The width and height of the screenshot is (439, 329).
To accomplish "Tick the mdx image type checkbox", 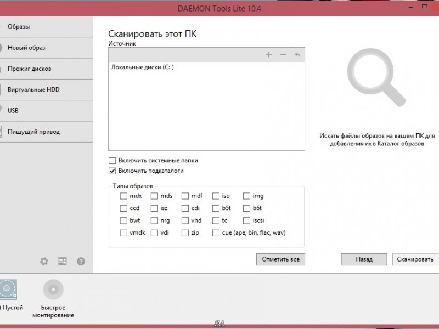I will point(123,196).
